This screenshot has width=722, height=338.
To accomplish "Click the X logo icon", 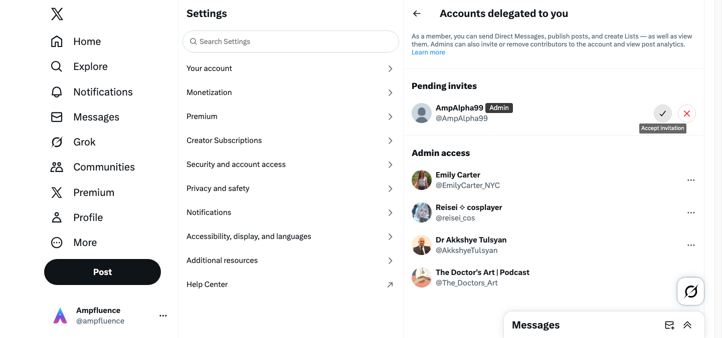I will (x=57, y=14).
